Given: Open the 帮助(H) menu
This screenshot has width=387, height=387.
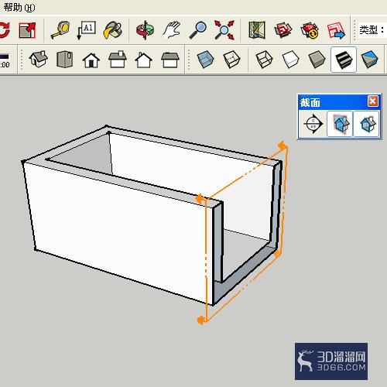Looking at the screenshot, I should (19, 7).
